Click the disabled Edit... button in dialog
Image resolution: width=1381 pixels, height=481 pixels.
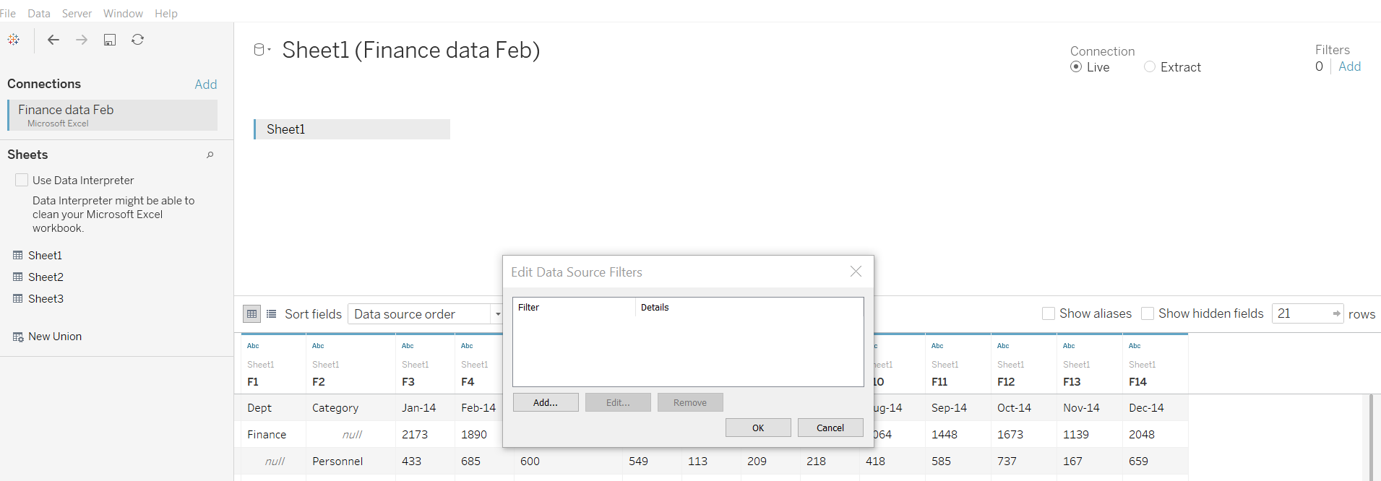pos(618,402)
